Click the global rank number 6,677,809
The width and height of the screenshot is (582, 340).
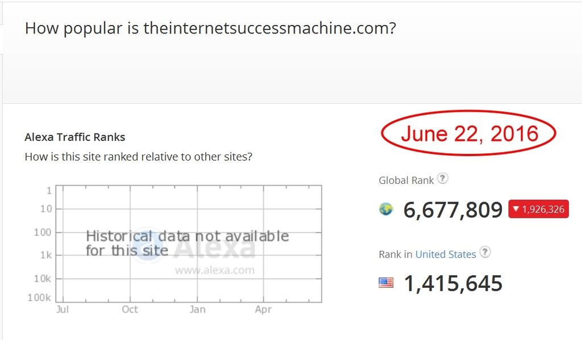(453, 210)
